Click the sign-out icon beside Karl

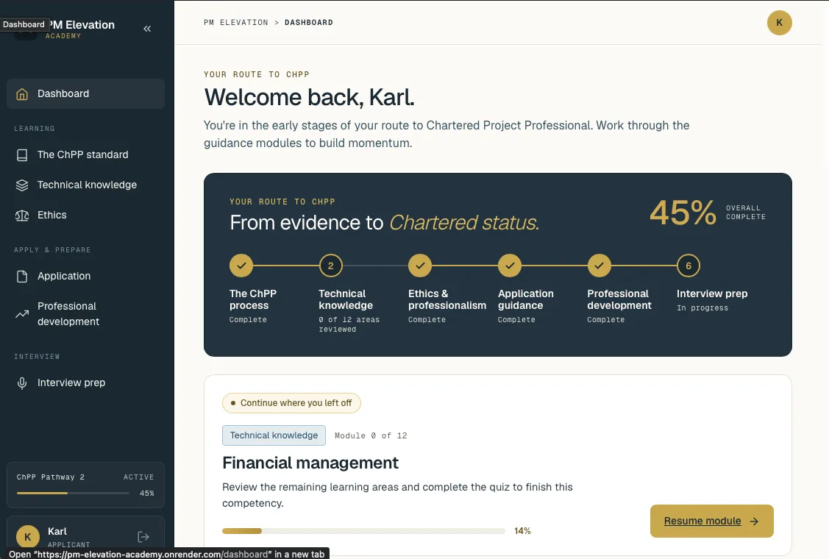[143, 537]
